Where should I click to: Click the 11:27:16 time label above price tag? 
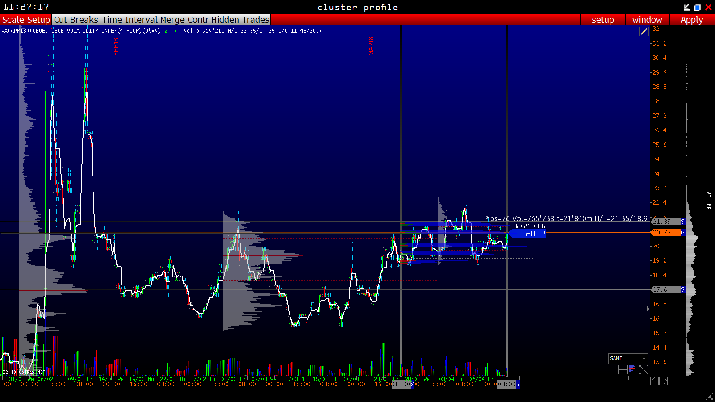click(x=527, y=226)
